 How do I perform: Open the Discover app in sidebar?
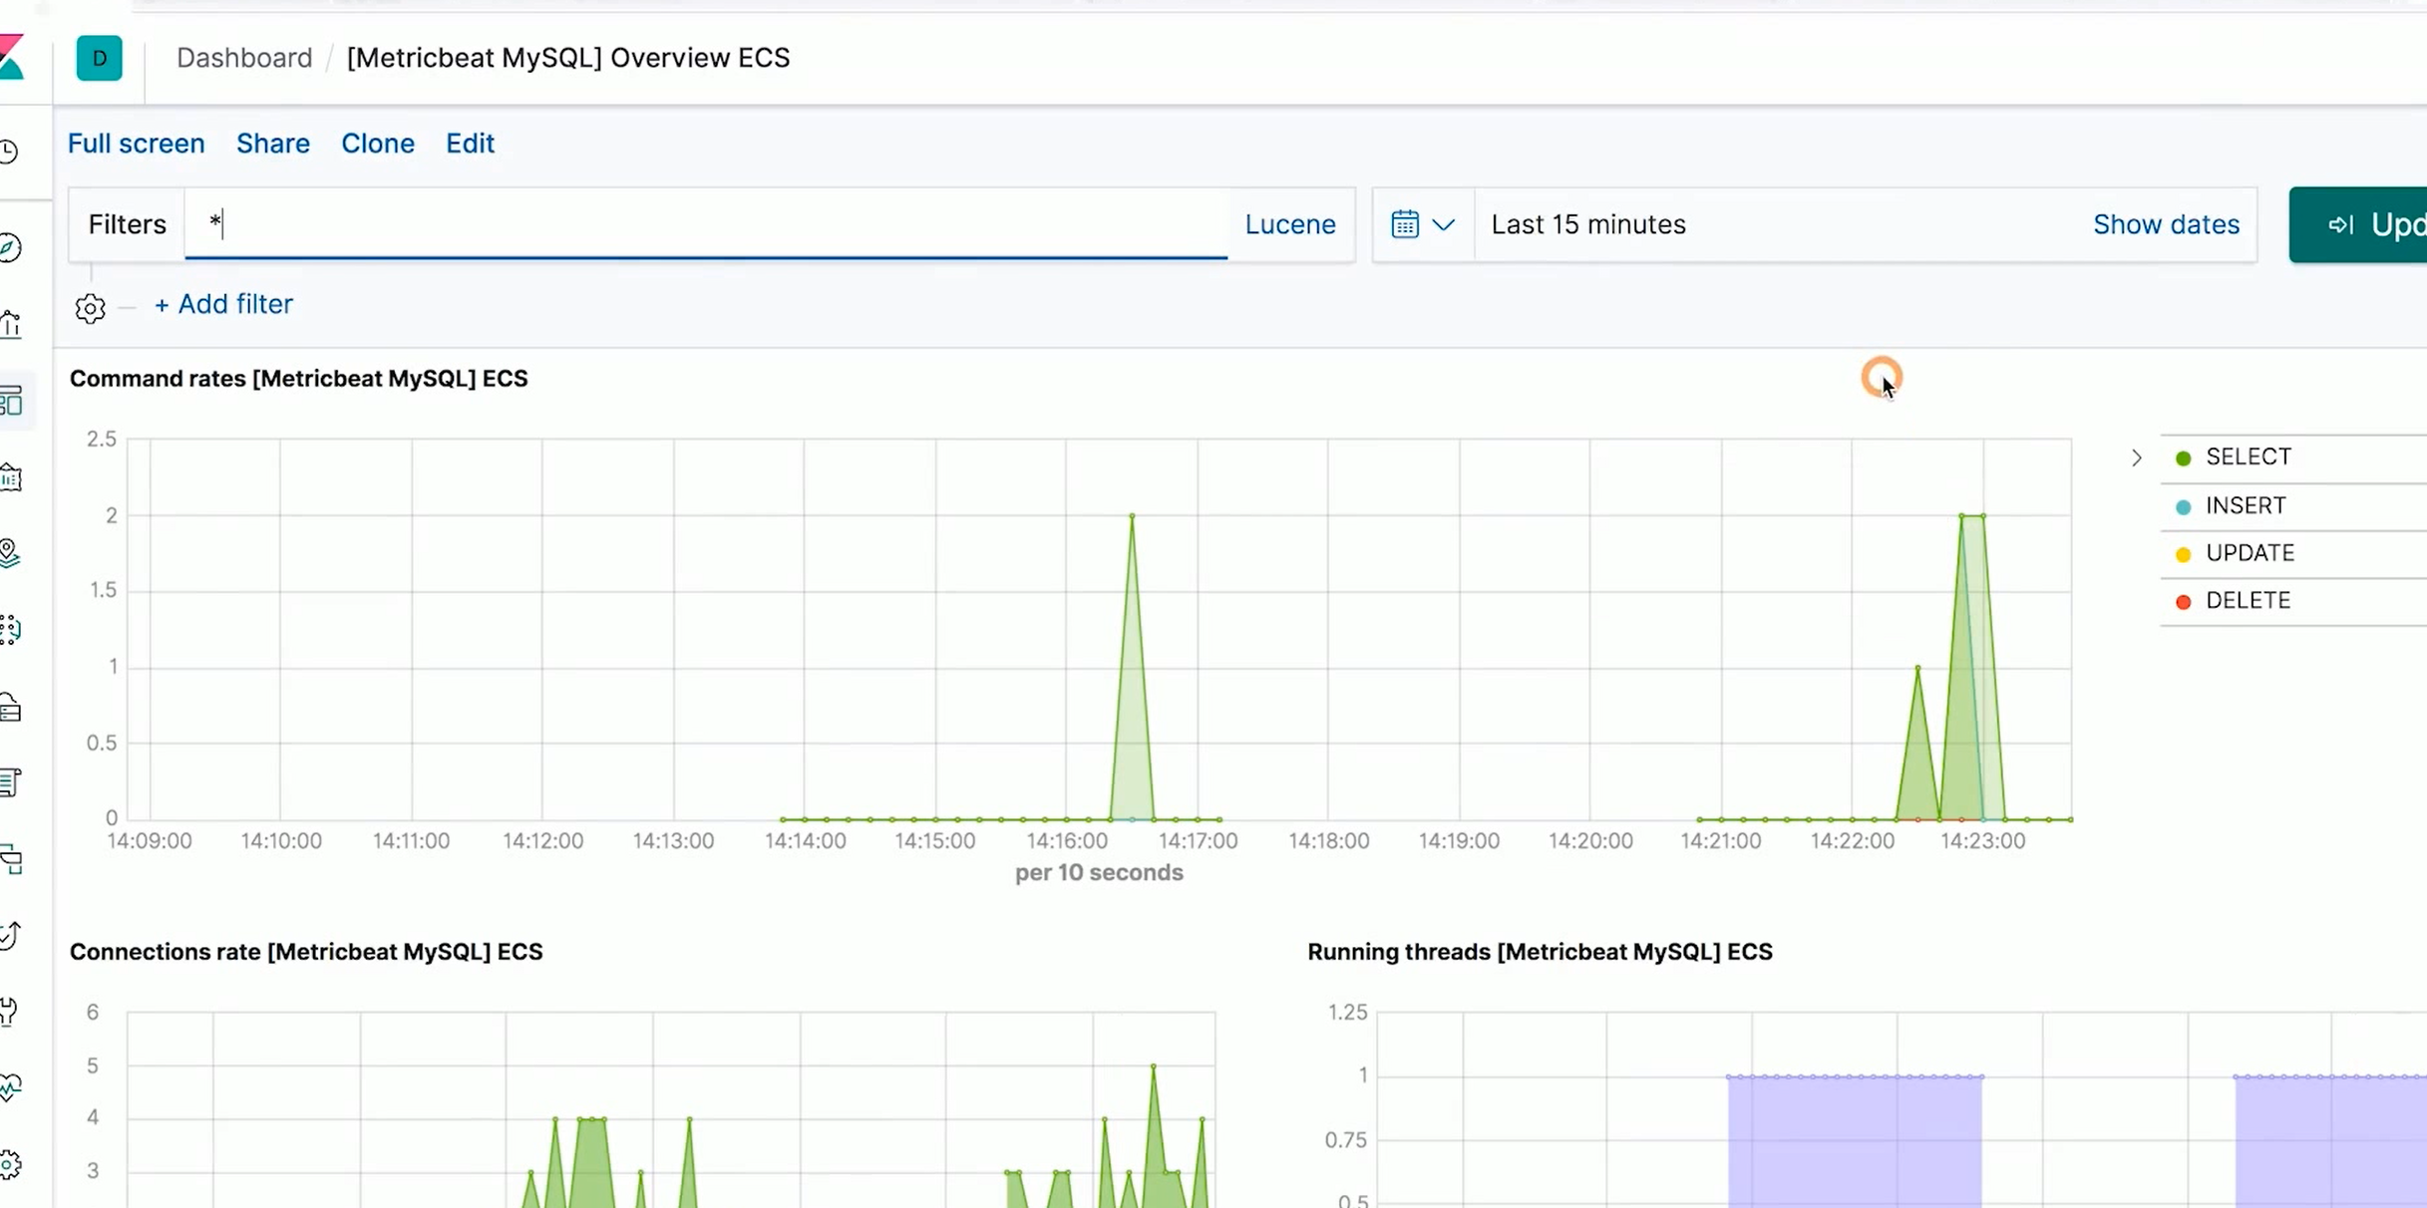12,249
